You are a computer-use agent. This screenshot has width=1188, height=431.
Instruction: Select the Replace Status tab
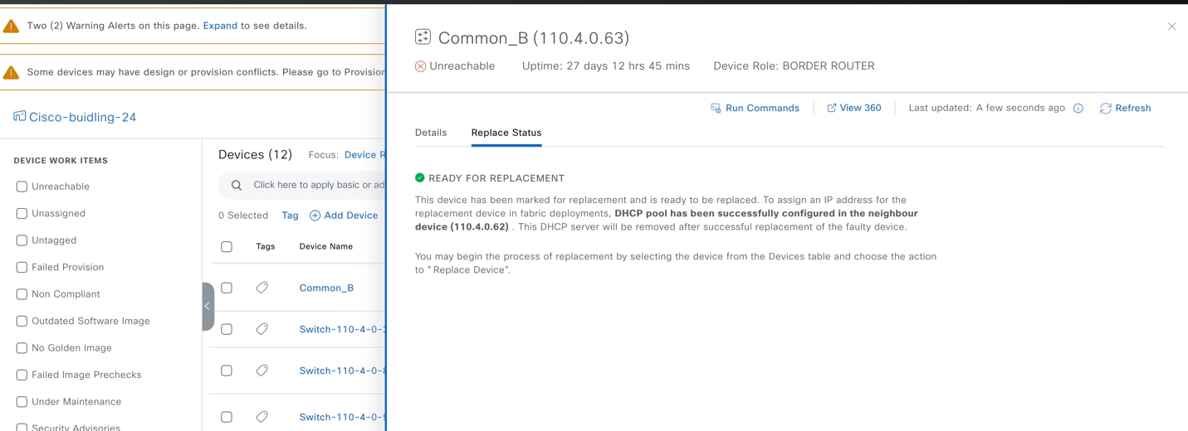506,133
